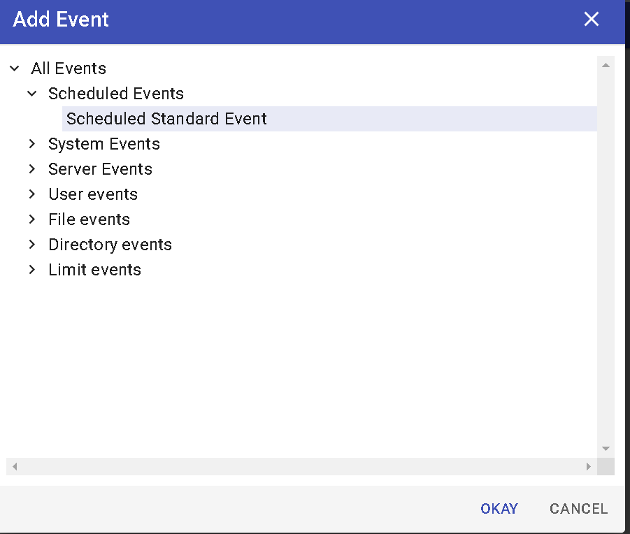Collapse the Scheduled Events chevron
This screenshot has width=630, height=534.
[x=32, y=94]
